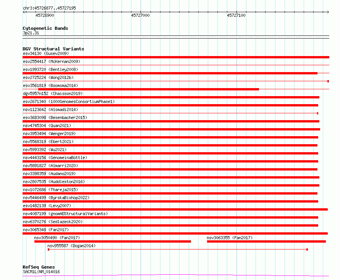Click nsv5446499 (ByrskaBishop2022) label
The image size is (340, 280).
[x=56, y=198]
